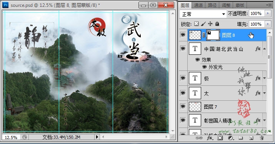
Task: Delete layer using the trash icon
Action: click(x=262, y=138)
